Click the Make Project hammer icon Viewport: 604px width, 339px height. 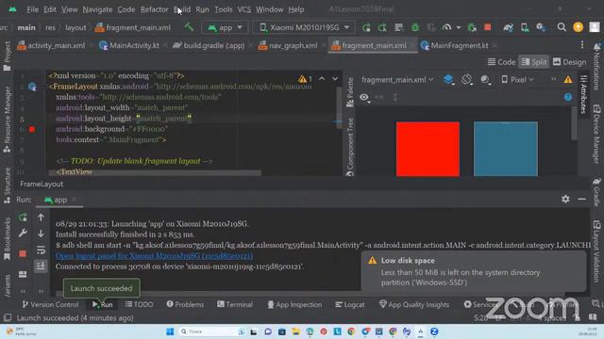click(x=189, y=27)
